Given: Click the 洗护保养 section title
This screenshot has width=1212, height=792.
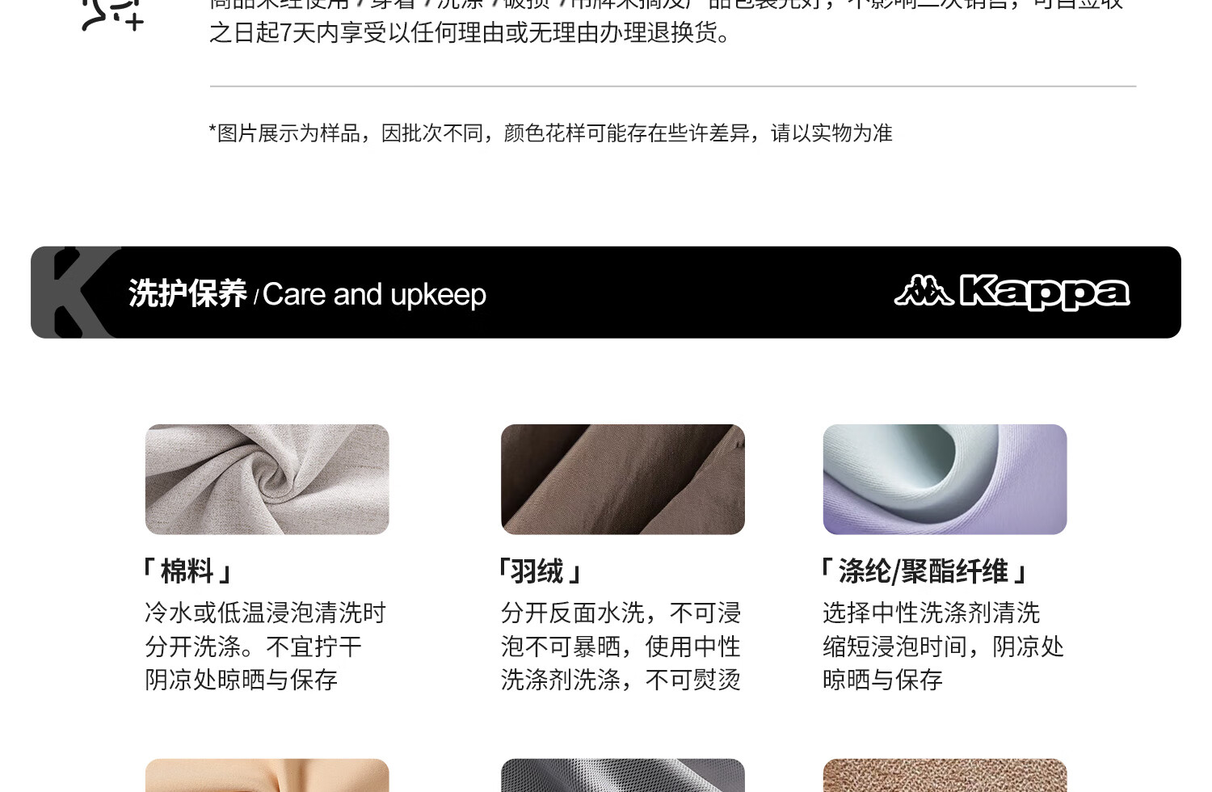Looking at the screenshot, I should (x=187, y=293).
